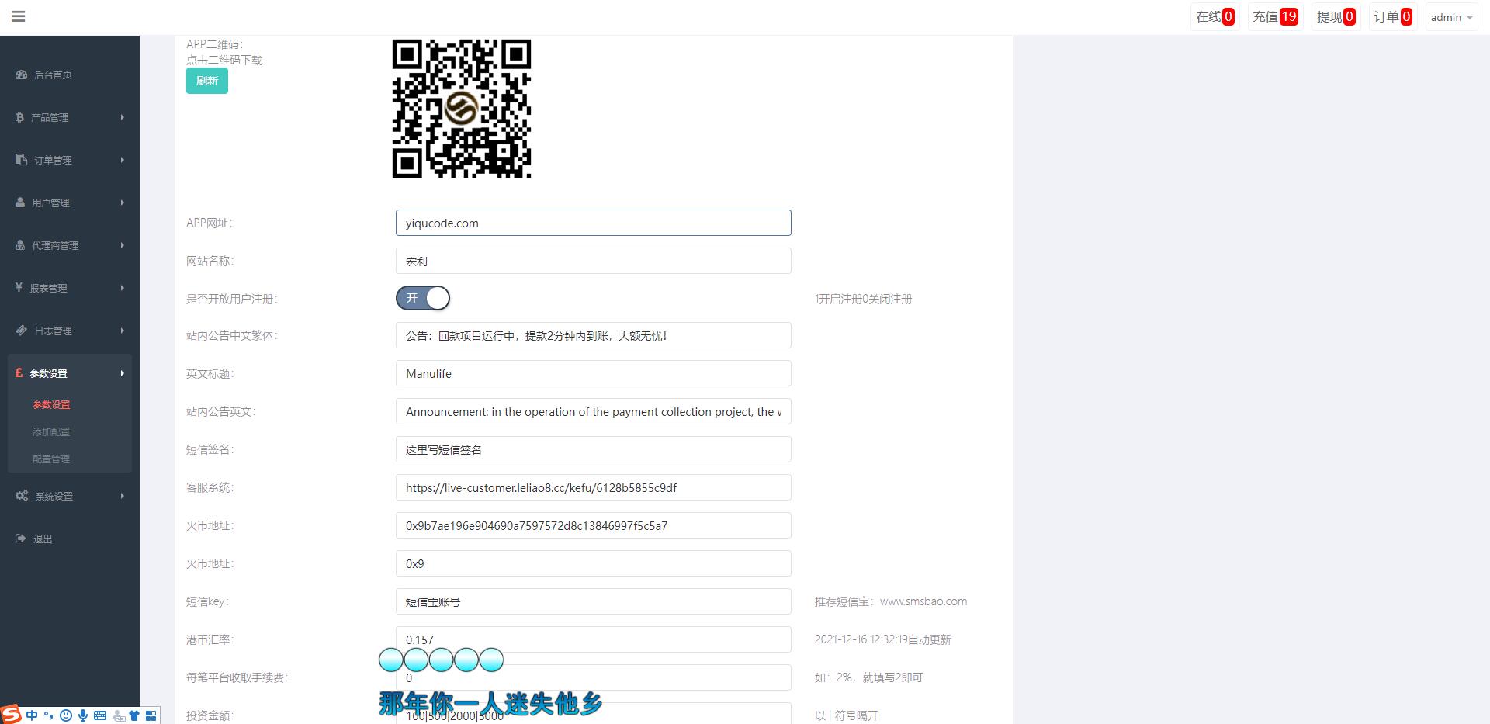Image resolution: width=1490 pixels, height=724 pixels.
Task: Open the Sogou toolbox grid icon
Action: point(151,715)
